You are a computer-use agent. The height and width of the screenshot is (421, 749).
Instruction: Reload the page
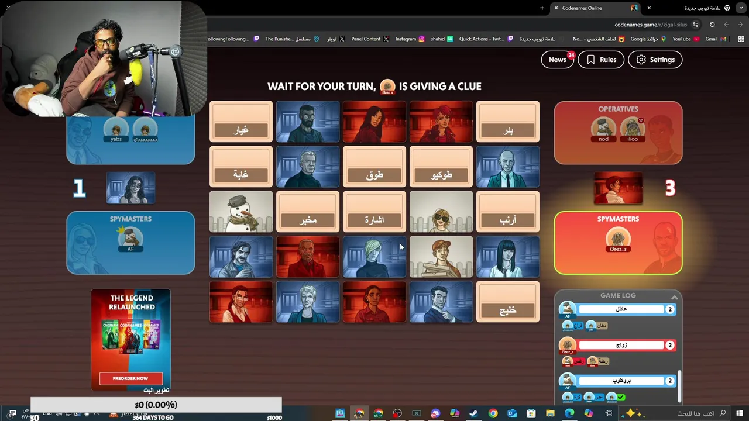712,25
